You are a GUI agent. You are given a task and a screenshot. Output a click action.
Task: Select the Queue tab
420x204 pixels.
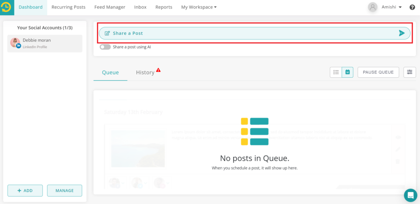point(110,72)
